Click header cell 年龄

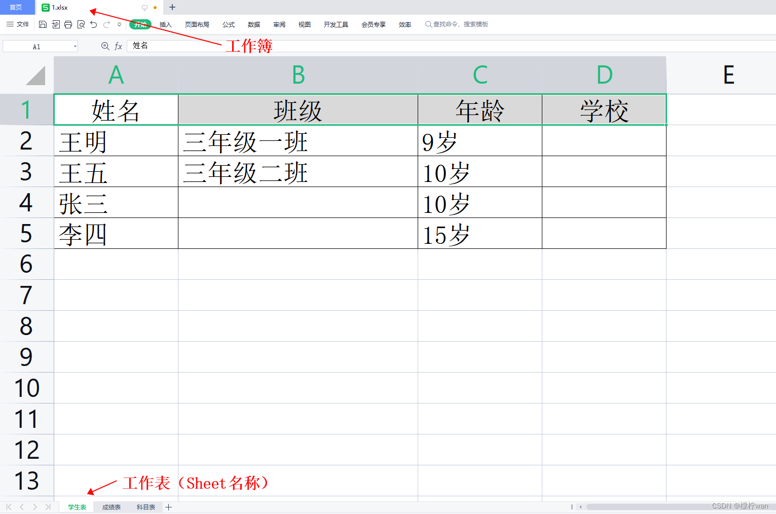click(480, 109)
